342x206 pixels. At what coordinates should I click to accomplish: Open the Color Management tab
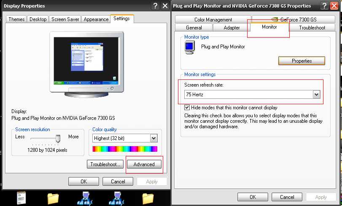213,19
